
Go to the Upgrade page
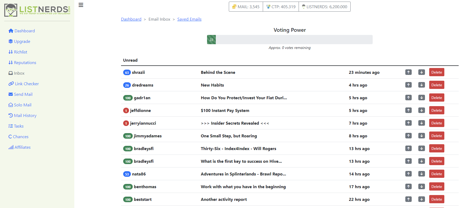tap(19, 41)
